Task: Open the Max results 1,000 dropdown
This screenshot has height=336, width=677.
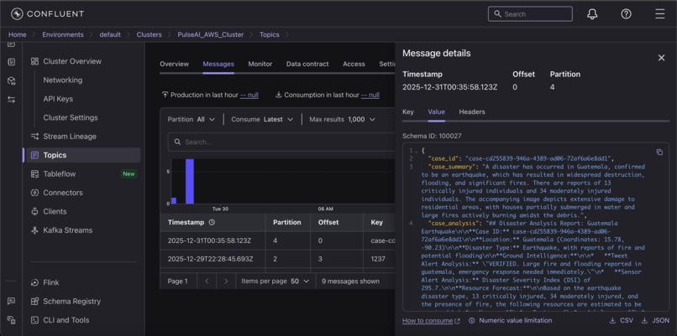Action: pyautogui.click(x=342, y=119)
